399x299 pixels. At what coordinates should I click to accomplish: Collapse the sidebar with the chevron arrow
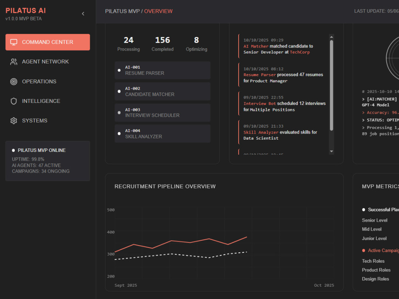click(x=83, y=14)
